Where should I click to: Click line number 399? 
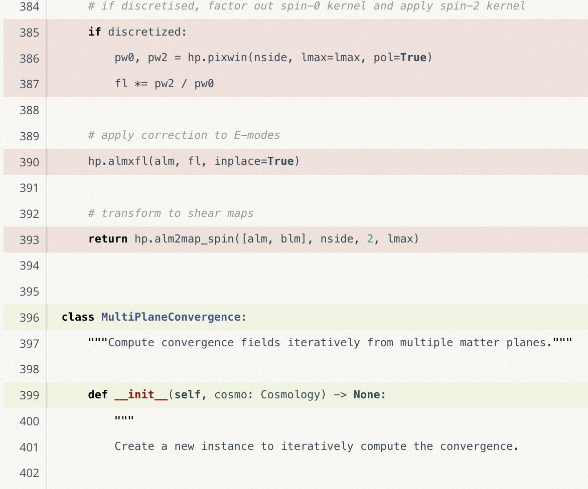click(x=29, y=395)
